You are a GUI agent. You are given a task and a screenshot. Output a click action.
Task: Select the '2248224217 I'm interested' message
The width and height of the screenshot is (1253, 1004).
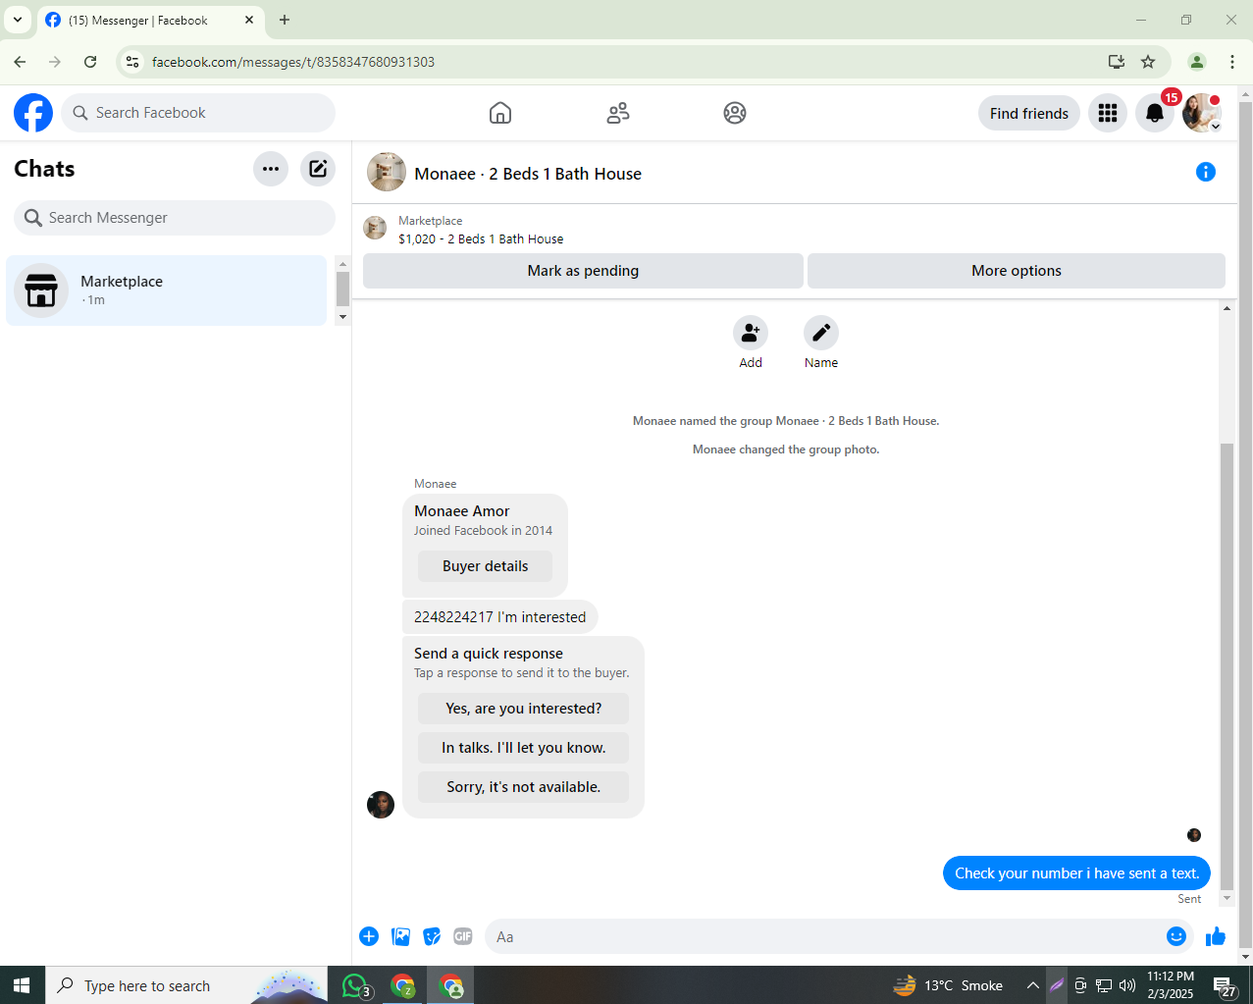(499, 617)
